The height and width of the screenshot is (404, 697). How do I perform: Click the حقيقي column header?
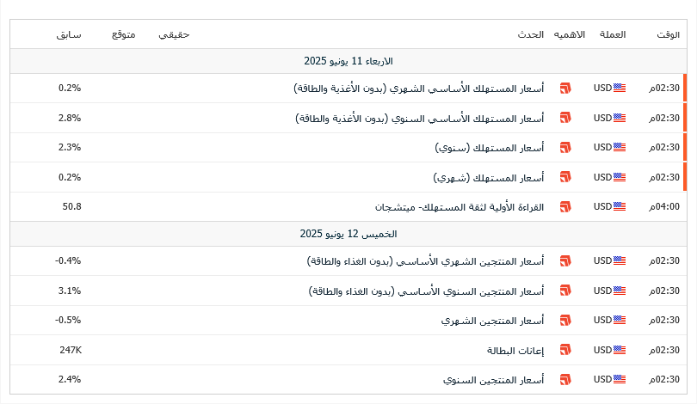[174, 34]
